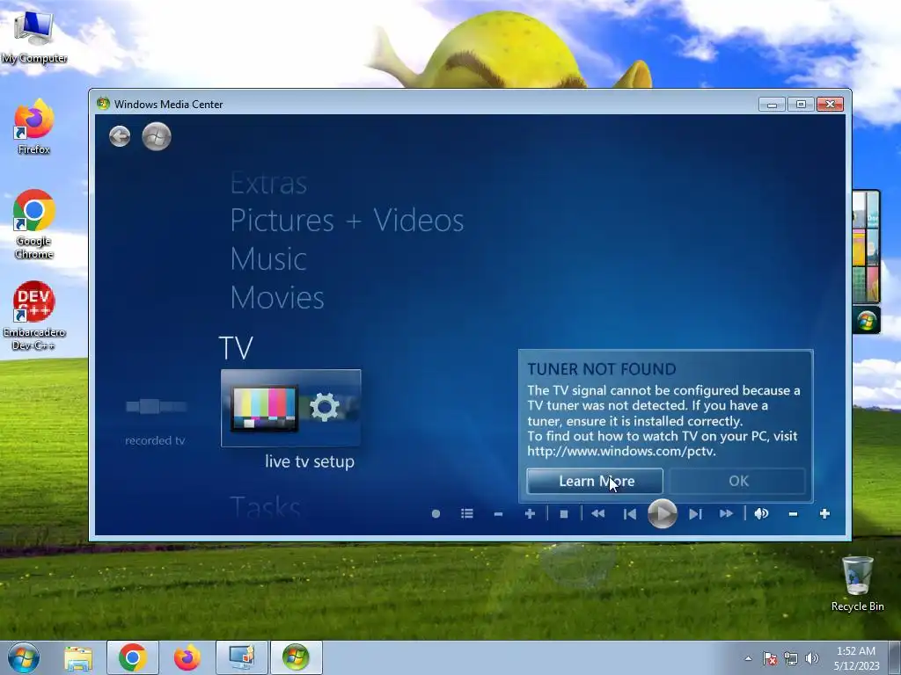Image resolution: width=901 pixels, height=675 pixels.
Task: Open Action Center flag tray icon
Action: [x=770, y=658]
